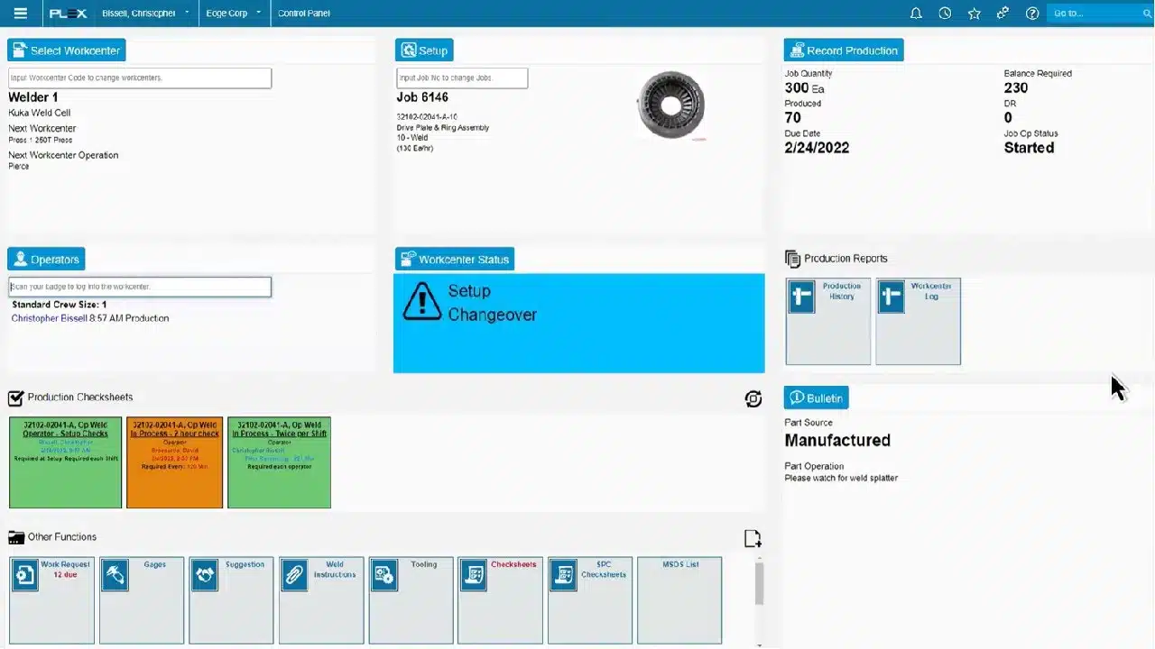Viewport: 1155px width, 649px height.
Task: Open the Tooling tile icon
Action: tap(384, 575)
